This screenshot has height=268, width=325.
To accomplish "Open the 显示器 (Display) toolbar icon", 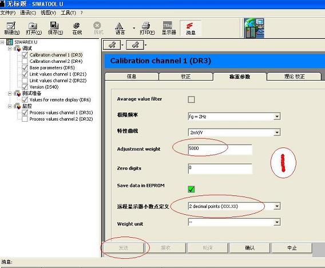I will 169,28.
